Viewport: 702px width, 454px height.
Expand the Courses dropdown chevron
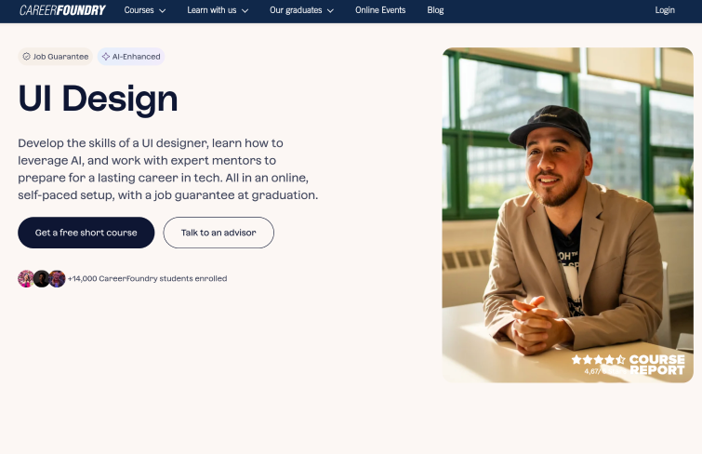pos(163,11)
